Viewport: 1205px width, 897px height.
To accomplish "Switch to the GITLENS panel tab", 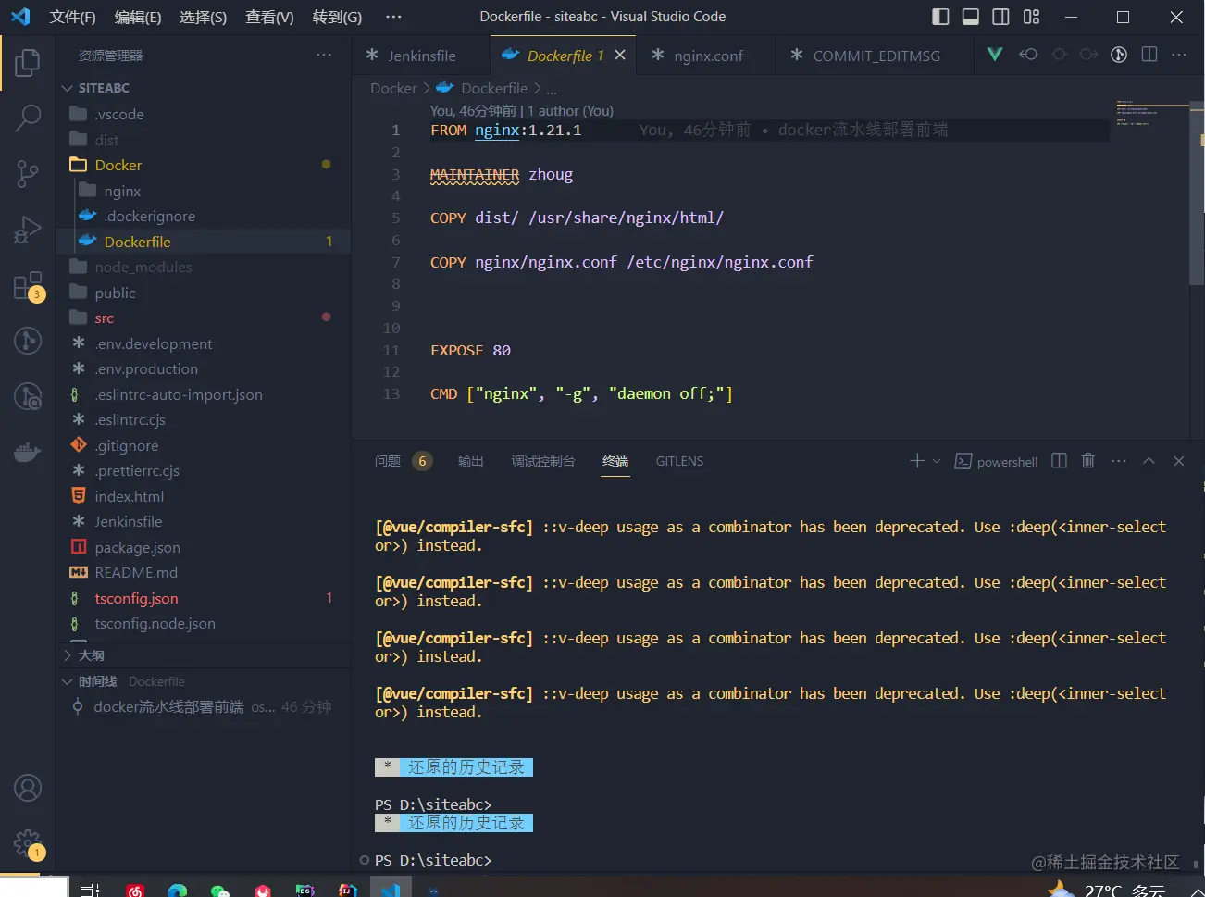I will point(679,461).
